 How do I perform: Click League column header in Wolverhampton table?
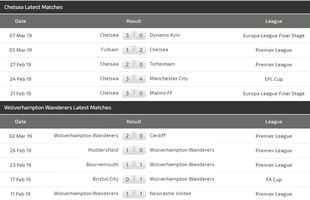(x=274, y=122)
